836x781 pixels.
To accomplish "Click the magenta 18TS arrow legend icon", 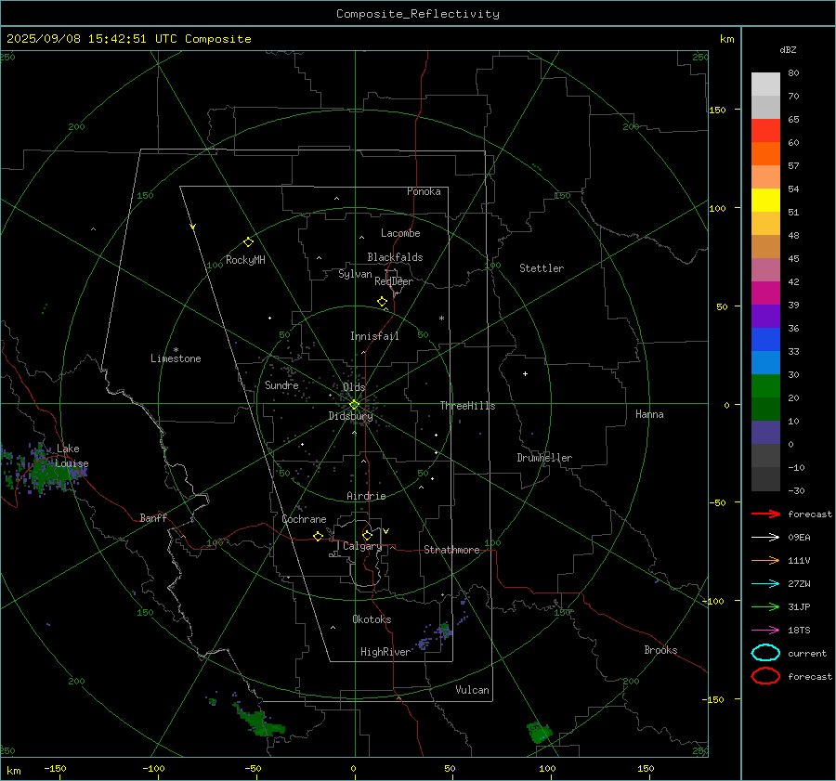I will pyautogui.click(x=765, y=631).
